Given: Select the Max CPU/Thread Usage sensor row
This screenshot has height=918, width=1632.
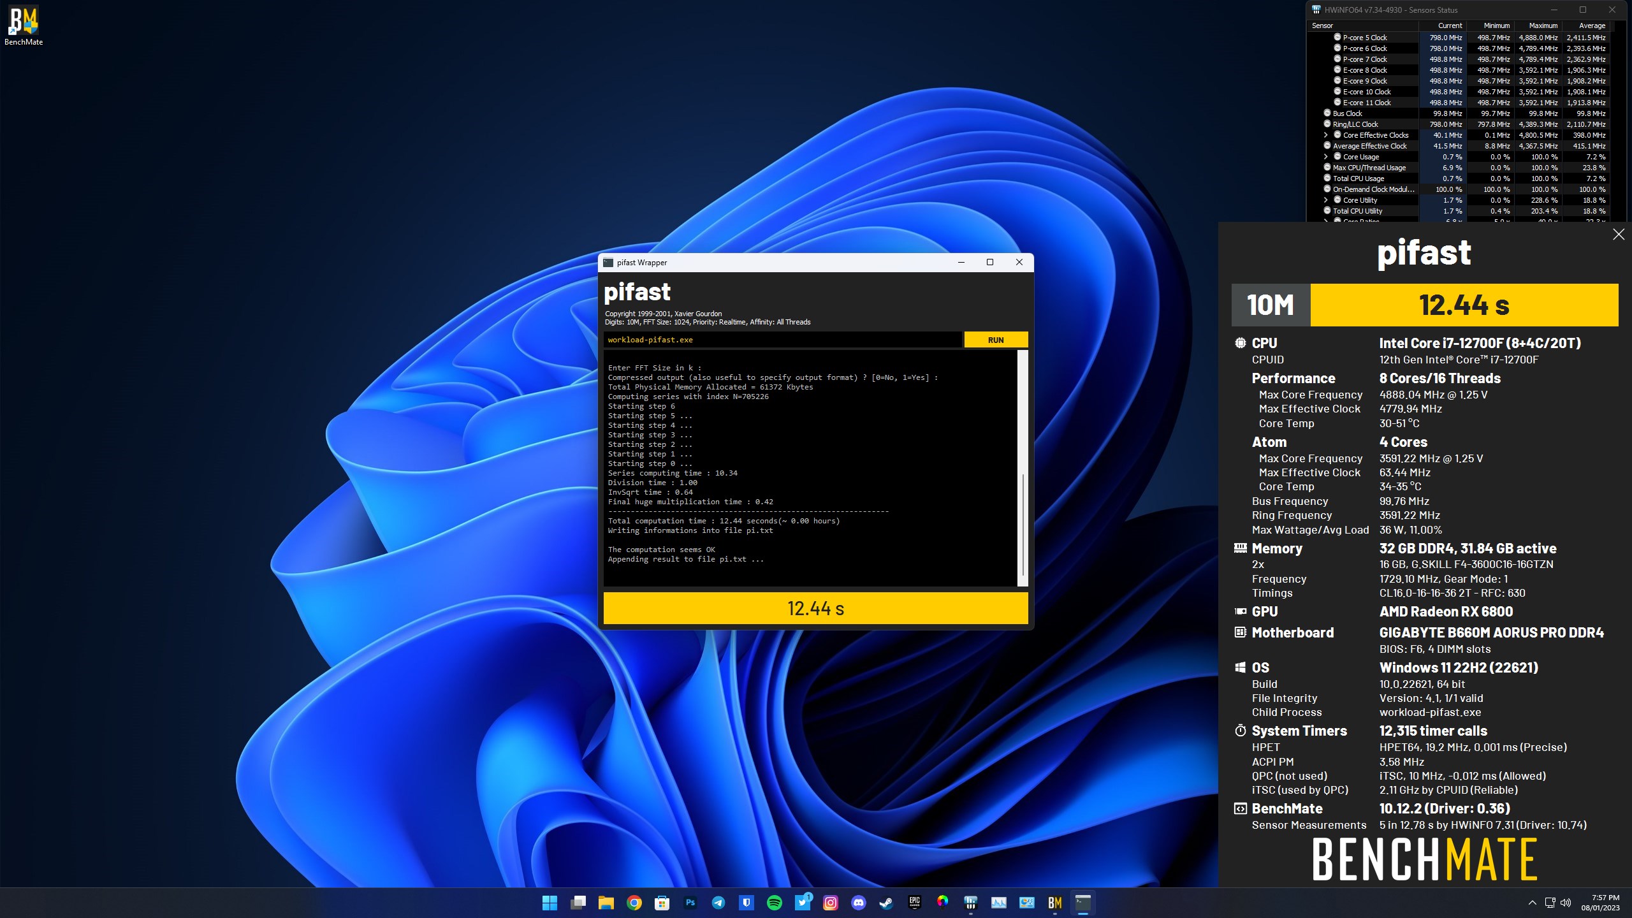Looking at the screenshot, I should [x=1458, y=168].
